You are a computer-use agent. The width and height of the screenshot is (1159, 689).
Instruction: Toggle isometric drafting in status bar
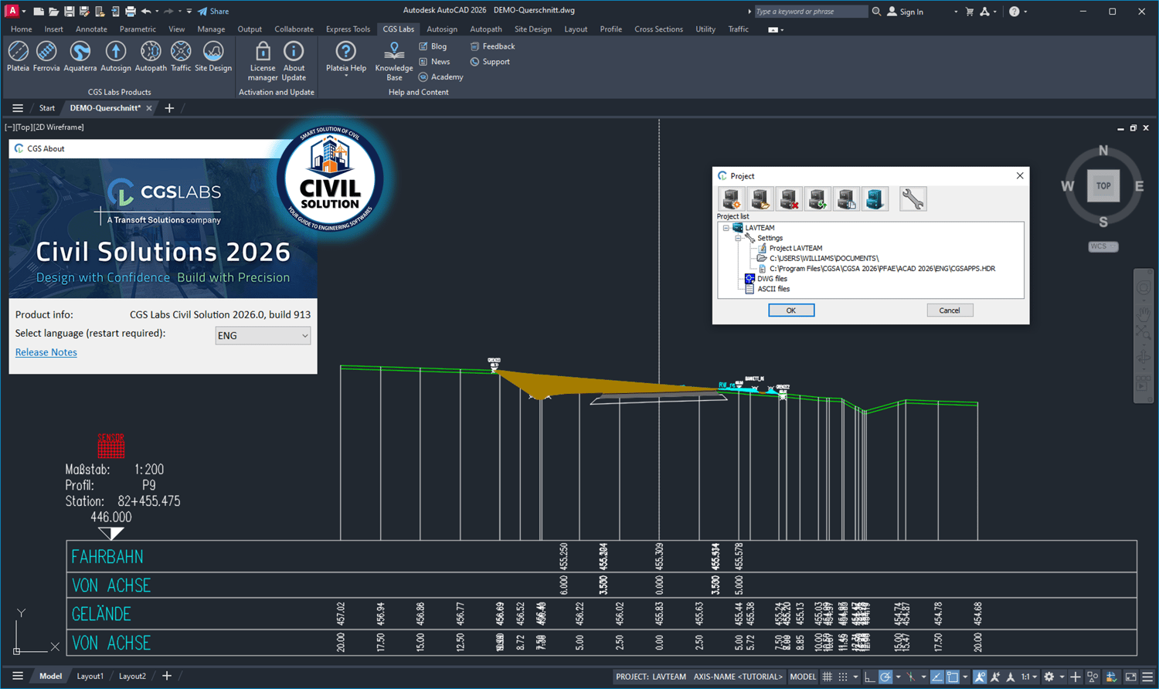[x=911, y=677]
